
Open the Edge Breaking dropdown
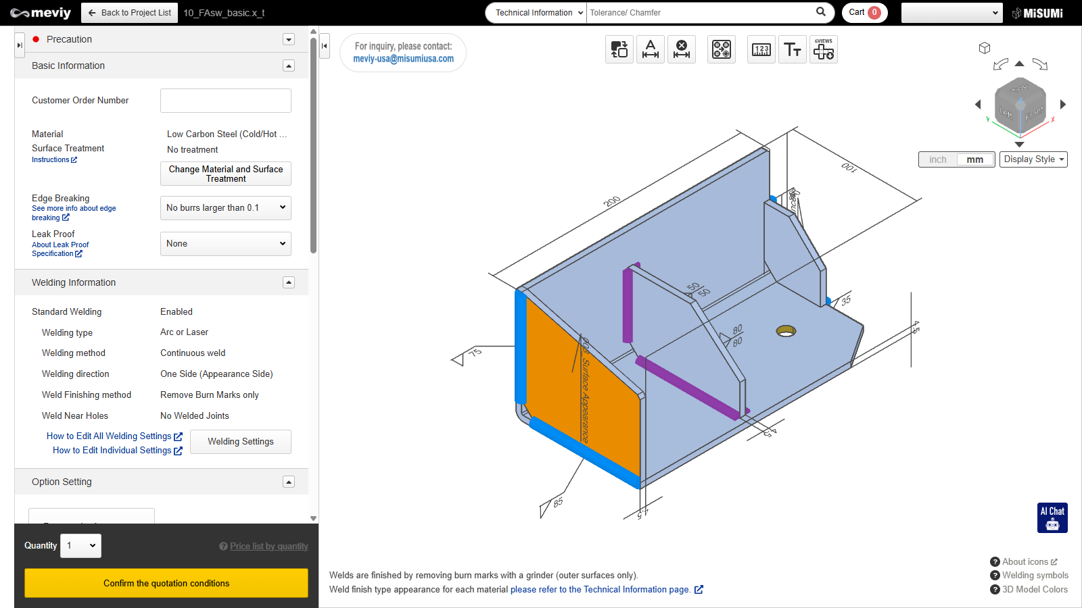click(225, 208)
